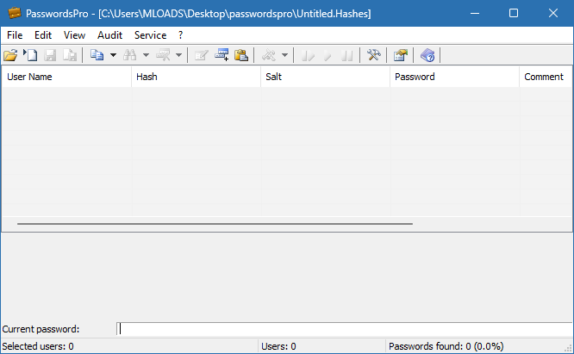Open the Service menu
574x354 pixels.
point(150,35)
